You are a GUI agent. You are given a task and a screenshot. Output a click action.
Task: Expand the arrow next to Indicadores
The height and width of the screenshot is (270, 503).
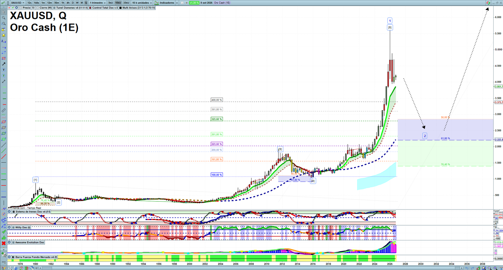tap(177, 3)
